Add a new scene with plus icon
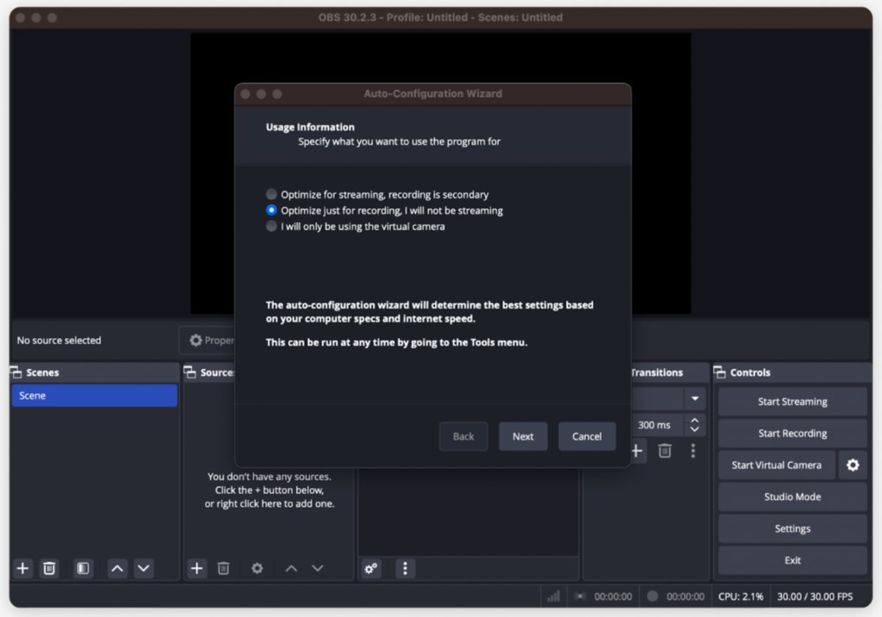 click(22, 568)
